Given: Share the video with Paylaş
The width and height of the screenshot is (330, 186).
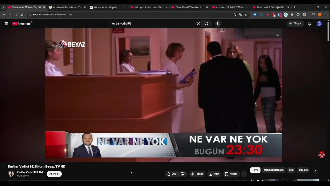Looking at the screenshot, I should (x=197, y=174).
